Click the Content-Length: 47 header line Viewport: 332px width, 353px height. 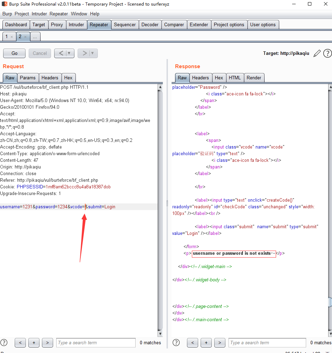pos(19,160)
